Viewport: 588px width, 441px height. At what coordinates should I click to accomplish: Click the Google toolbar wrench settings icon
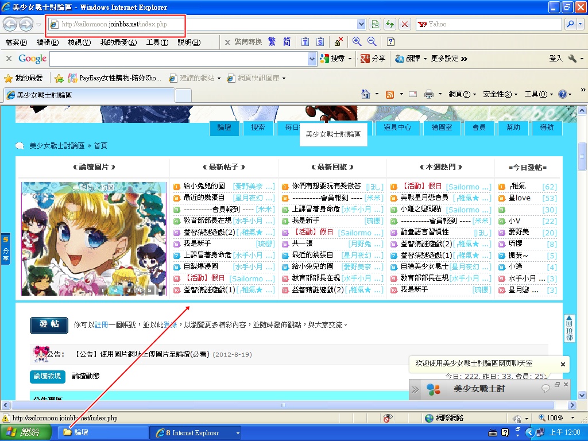click(572, 59)
